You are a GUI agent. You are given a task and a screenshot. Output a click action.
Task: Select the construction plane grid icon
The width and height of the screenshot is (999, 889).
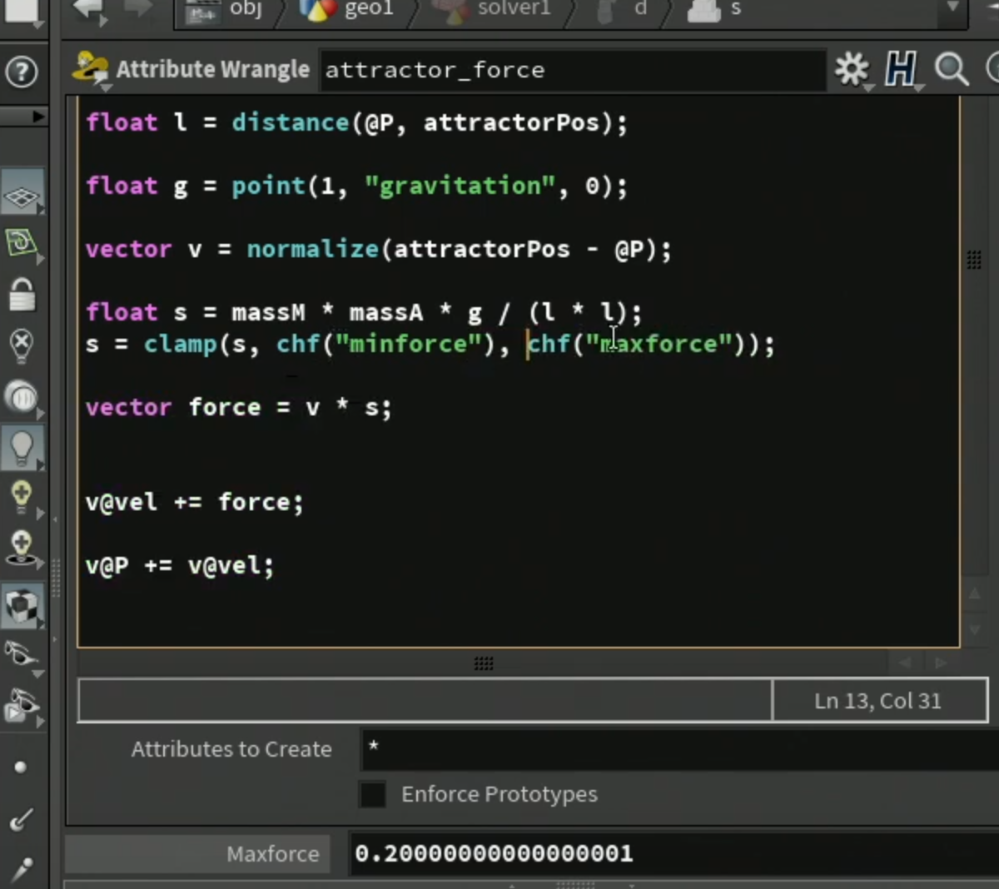point(22,196)
